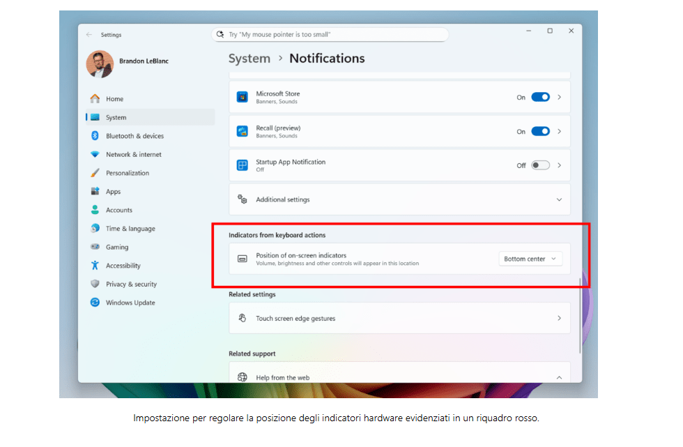Click the Gaming controller icon
This screenshot has width=683, height=447.
pyautogui.click(x=95, y=248)
